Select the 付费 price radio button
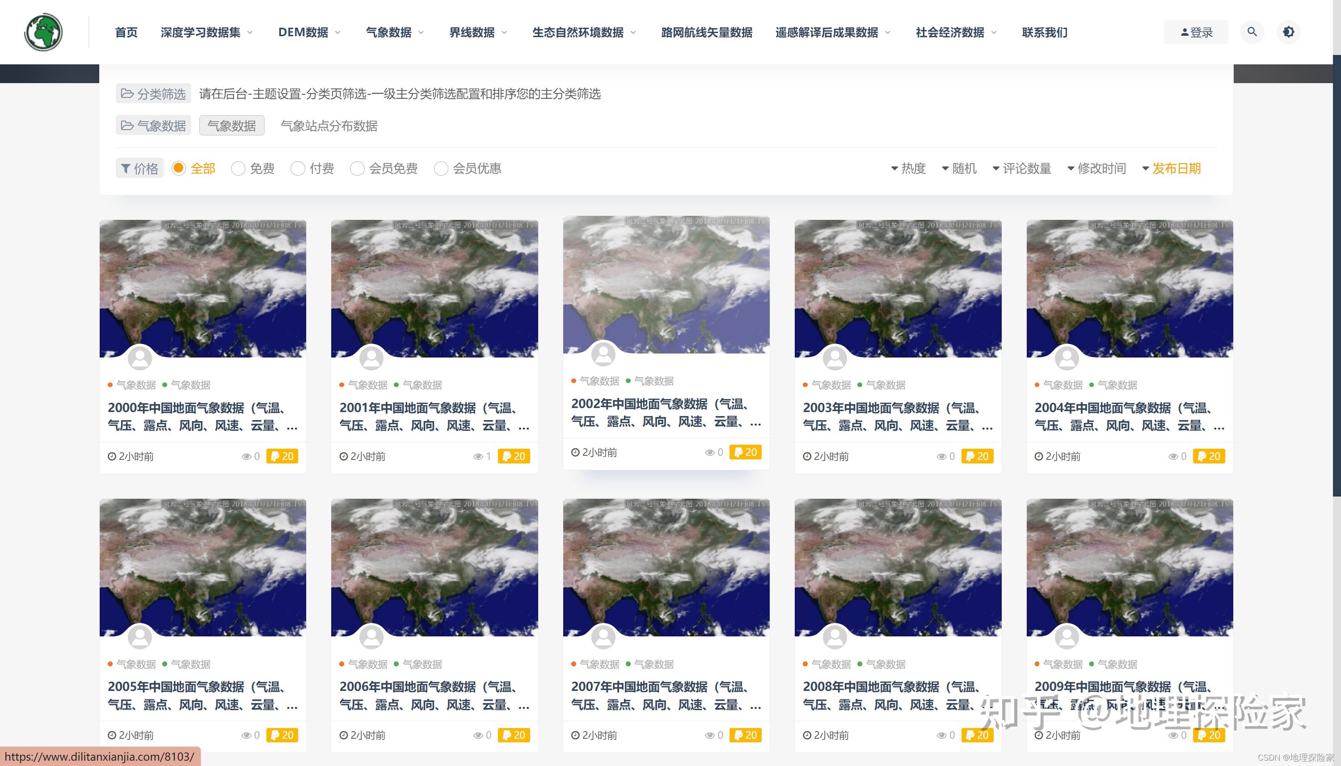 [x=298, y=168]
